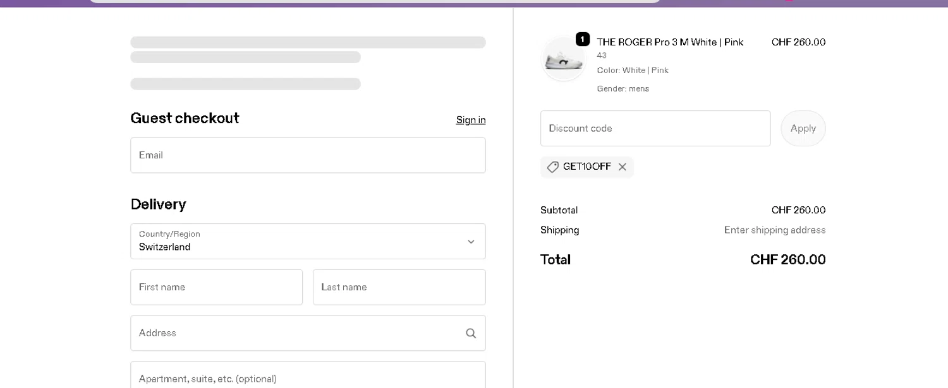Click the product title THE ROGER Pro 3 M
This screenshot has height=388, width=948.
pyautogui.click(x=670, y=42)
